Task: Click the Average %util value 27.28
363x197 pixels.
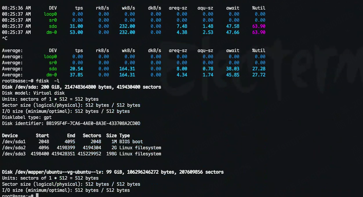Action: tap(258, 69)
